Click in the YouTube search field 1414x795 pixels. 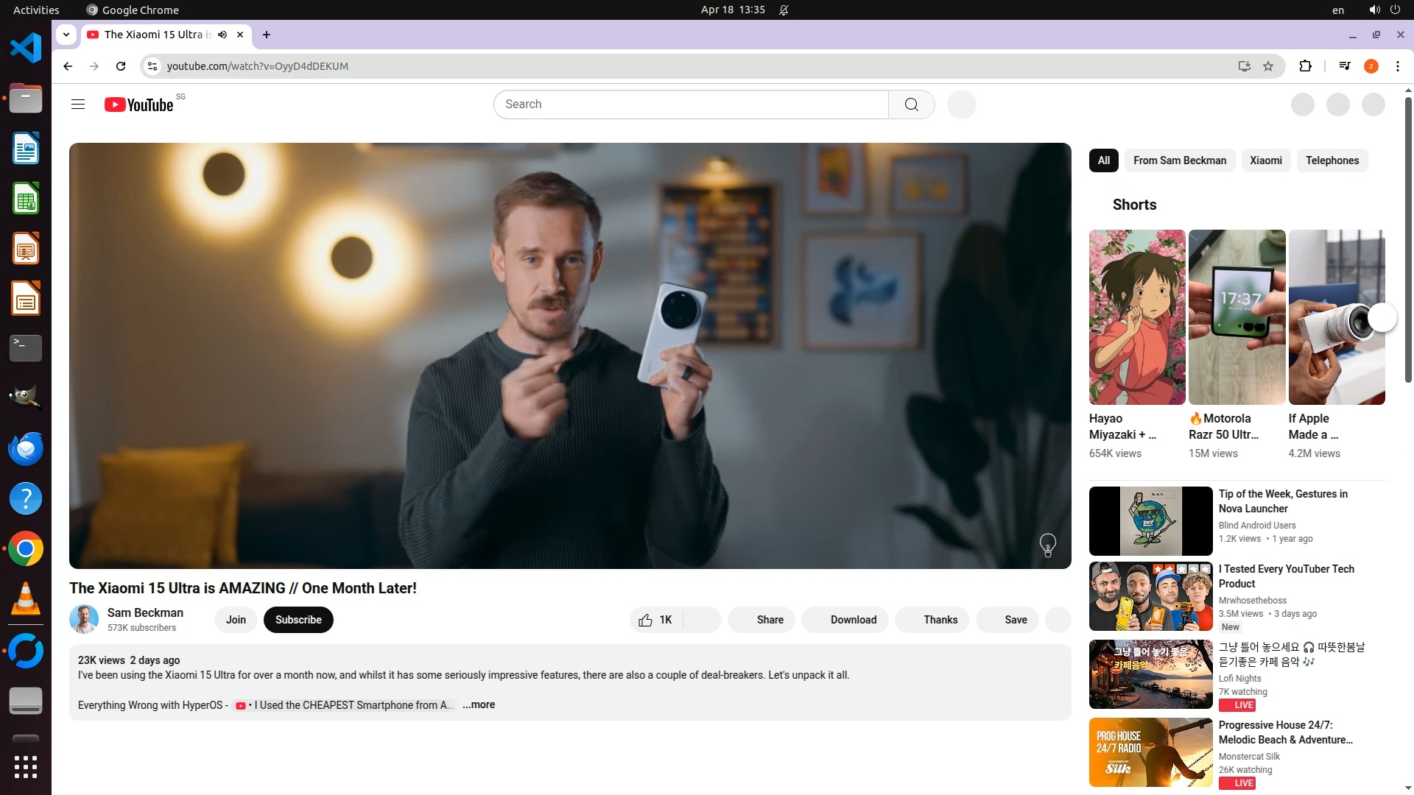[x=691, y=105]
